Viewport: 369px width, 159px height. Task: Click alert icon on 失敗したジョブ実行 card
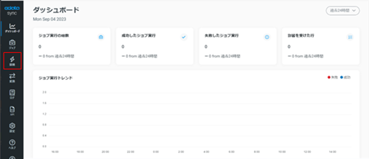pos(267,37)
